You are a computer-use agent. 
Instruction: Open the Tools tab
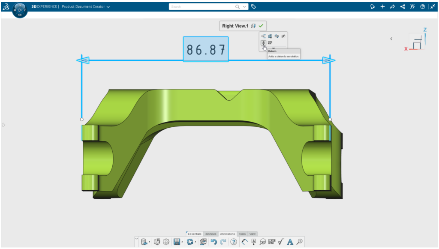pos(242,234)
